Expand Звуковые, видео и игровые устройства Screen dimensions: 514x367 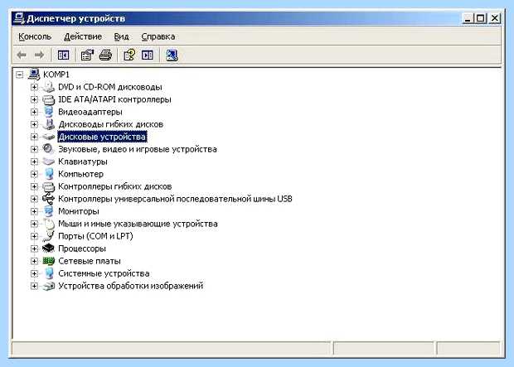(34, 149)
